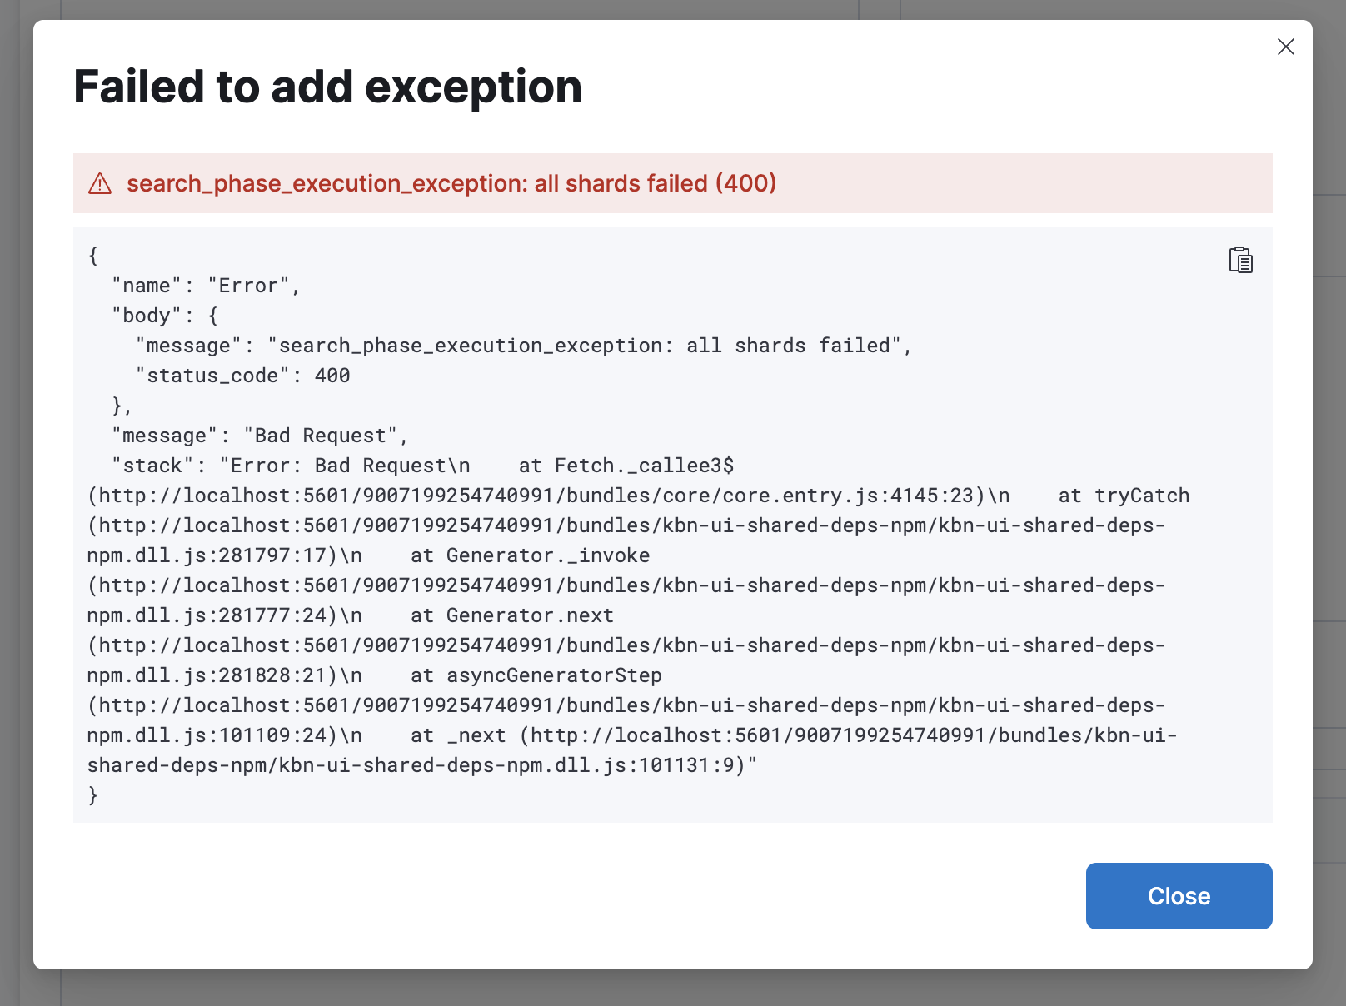
Task: Click the blue Close button
Action: tap(1179, 896)
